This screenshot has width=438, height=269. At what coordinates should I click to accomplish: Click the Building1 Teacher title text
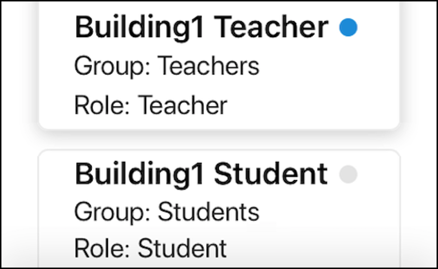pyautogui.click(x=201, y=27)
